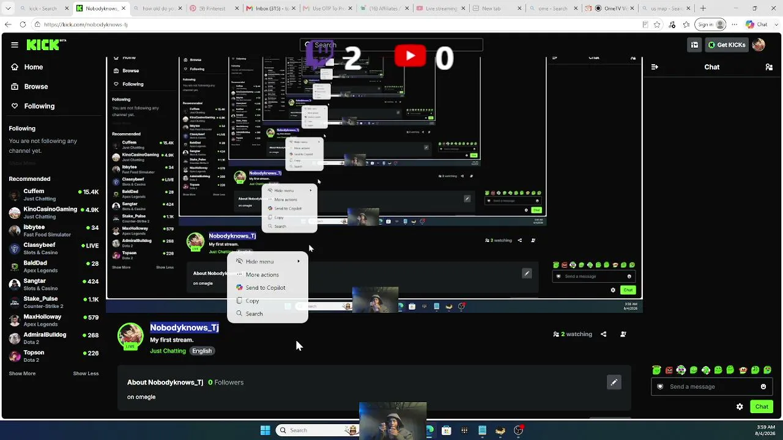Open the Browse icon in sidebar
Image resolution: width=783 pixels, height=440 pixels.
[x=15, y=87]
